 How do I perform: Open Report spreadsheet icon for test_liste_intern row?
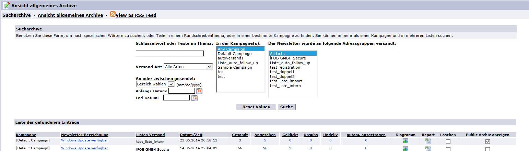428,140
